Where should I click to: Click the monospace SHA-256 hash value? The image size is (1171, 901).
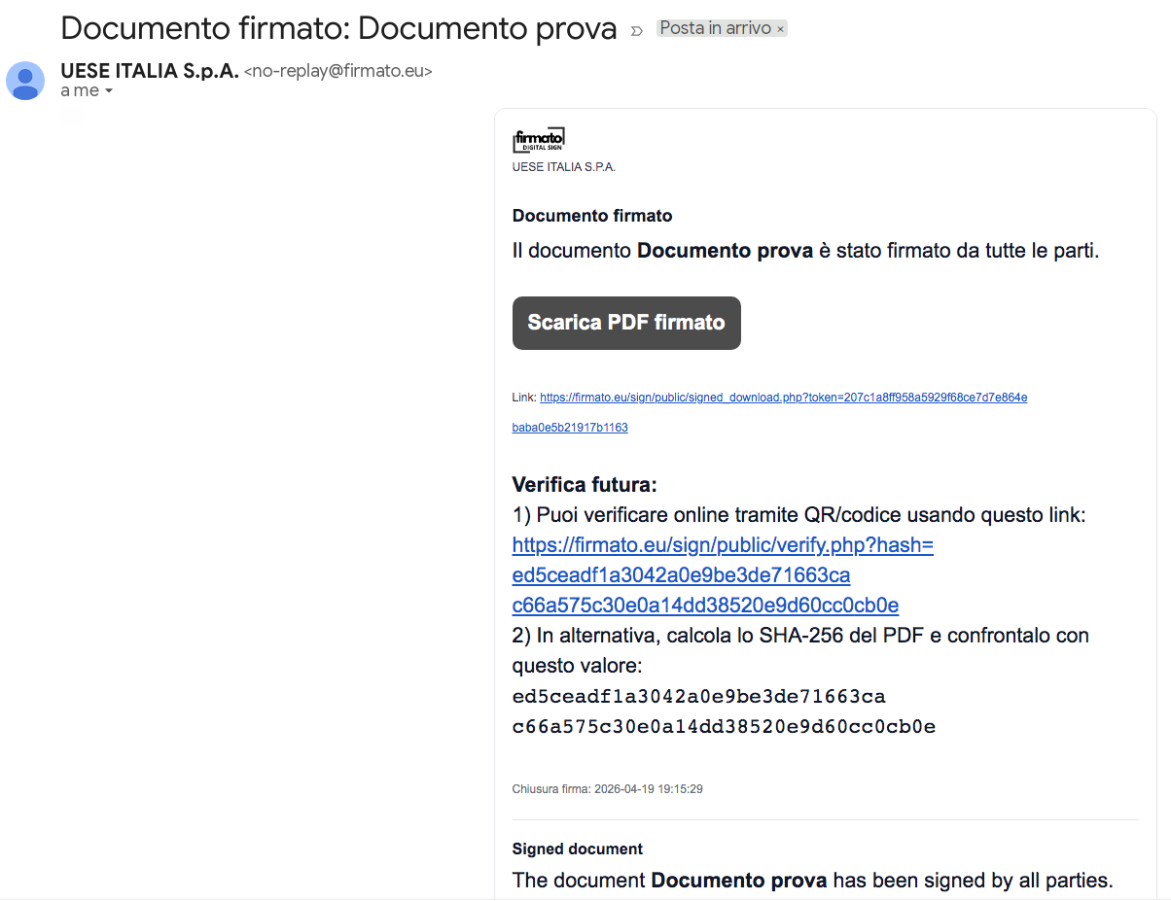723,711
